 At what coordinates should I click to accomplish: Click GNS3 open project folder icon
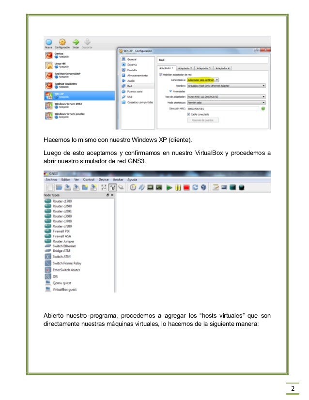[x=59, y=187]
